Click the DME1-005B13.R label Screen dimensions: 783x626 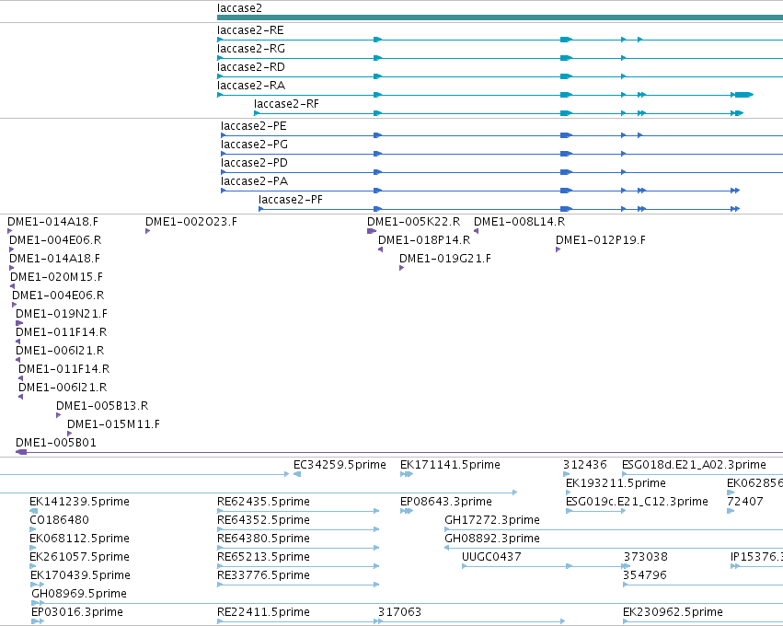pyautogui.click(x=102, y=406)
